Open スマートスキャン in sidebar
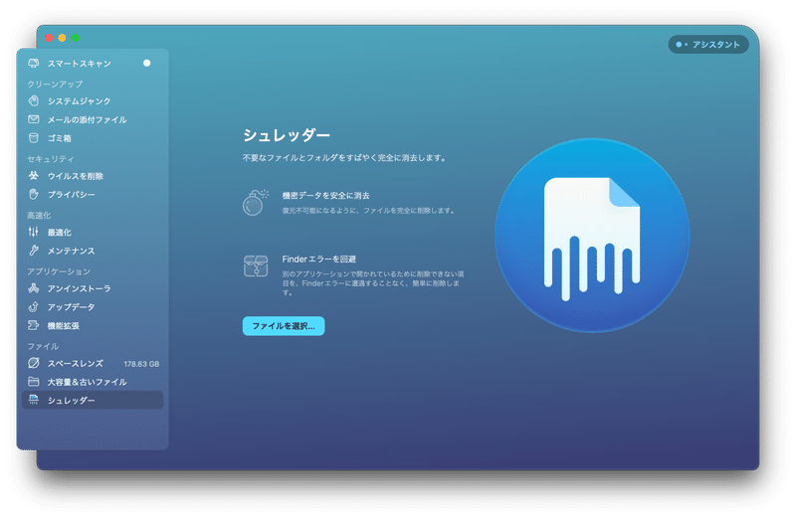The image size is (796, 519). pyautogui.click(x=93, y=64)
